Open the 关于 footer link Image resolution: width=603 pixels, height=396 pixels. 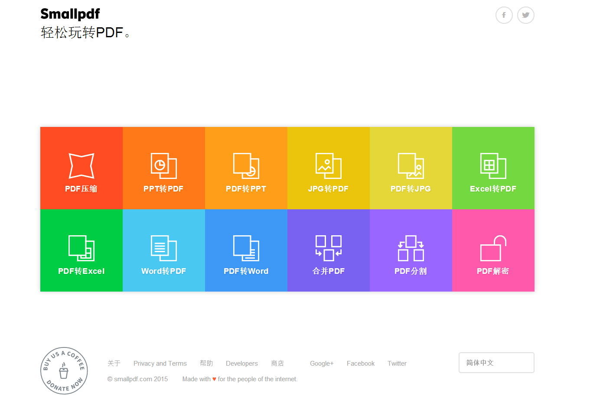(114, 364)
